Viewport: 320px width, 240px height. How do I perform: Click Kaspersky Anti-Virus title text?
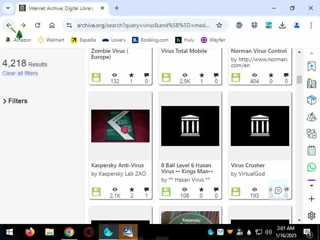coord(118,165)
